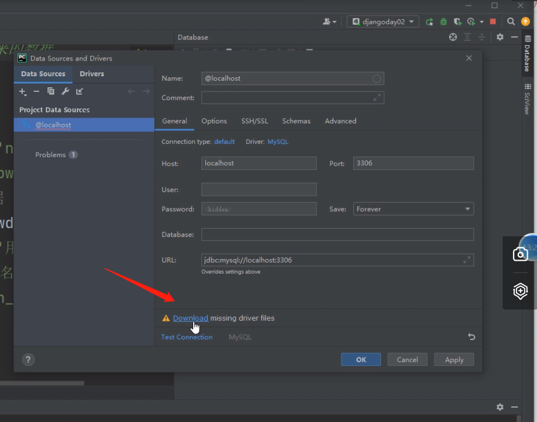The height and width of the screenshot is (422, 537).
Task: Click the orange update notification icon
Action: (525, 22)
